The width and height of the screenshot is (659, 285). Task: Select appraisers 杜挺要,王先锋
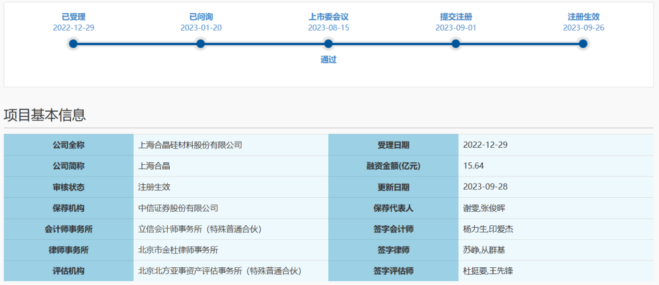[x=488, y=271]
